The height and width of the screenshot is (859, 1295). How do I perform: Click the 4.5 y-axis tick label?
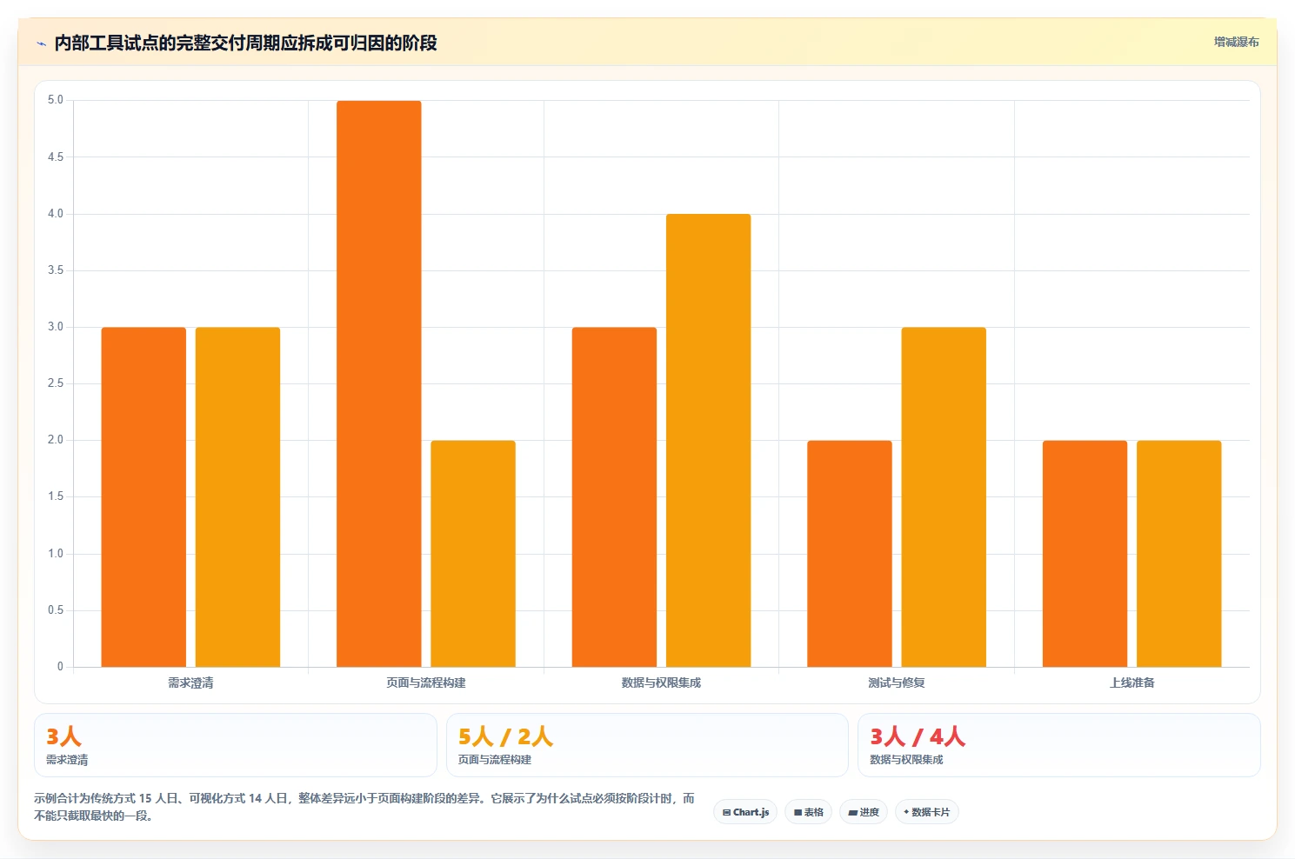[x=56, y=157]
